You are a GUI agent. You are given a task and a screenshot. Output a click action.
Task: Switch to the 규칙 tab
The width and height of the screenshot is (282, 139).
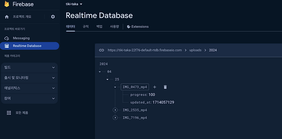click(86, 27)
